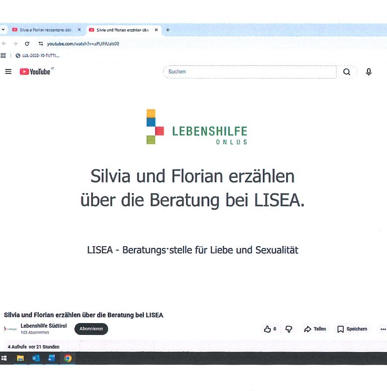Select the 'Silvia und Florian erzählen' tab
The width and height of the screenshot is (387, 391).
click(x=121, y=30)
